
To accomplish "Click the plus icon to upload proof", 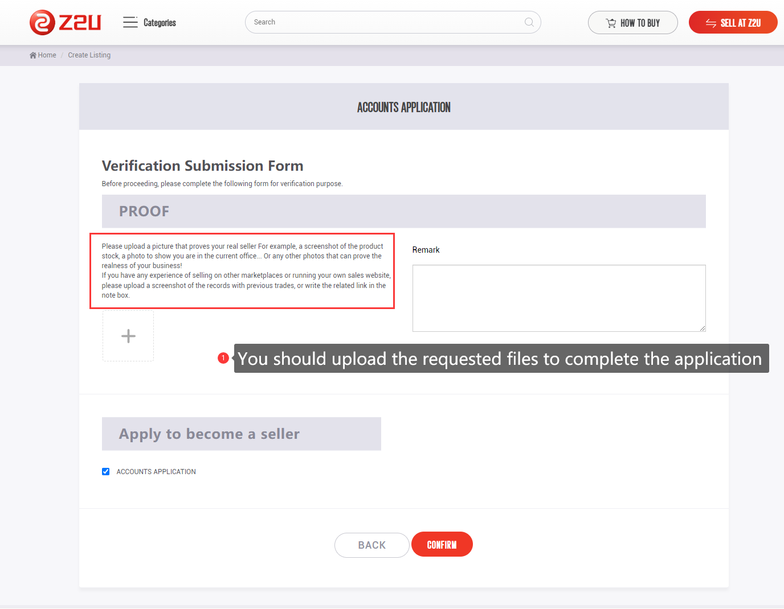I will [x=128, y=336].
